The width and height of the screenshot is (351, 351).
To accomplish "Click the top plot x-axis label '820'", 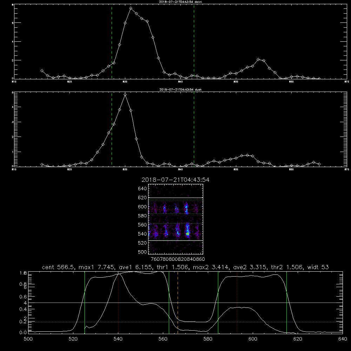I will click(69, 82).
